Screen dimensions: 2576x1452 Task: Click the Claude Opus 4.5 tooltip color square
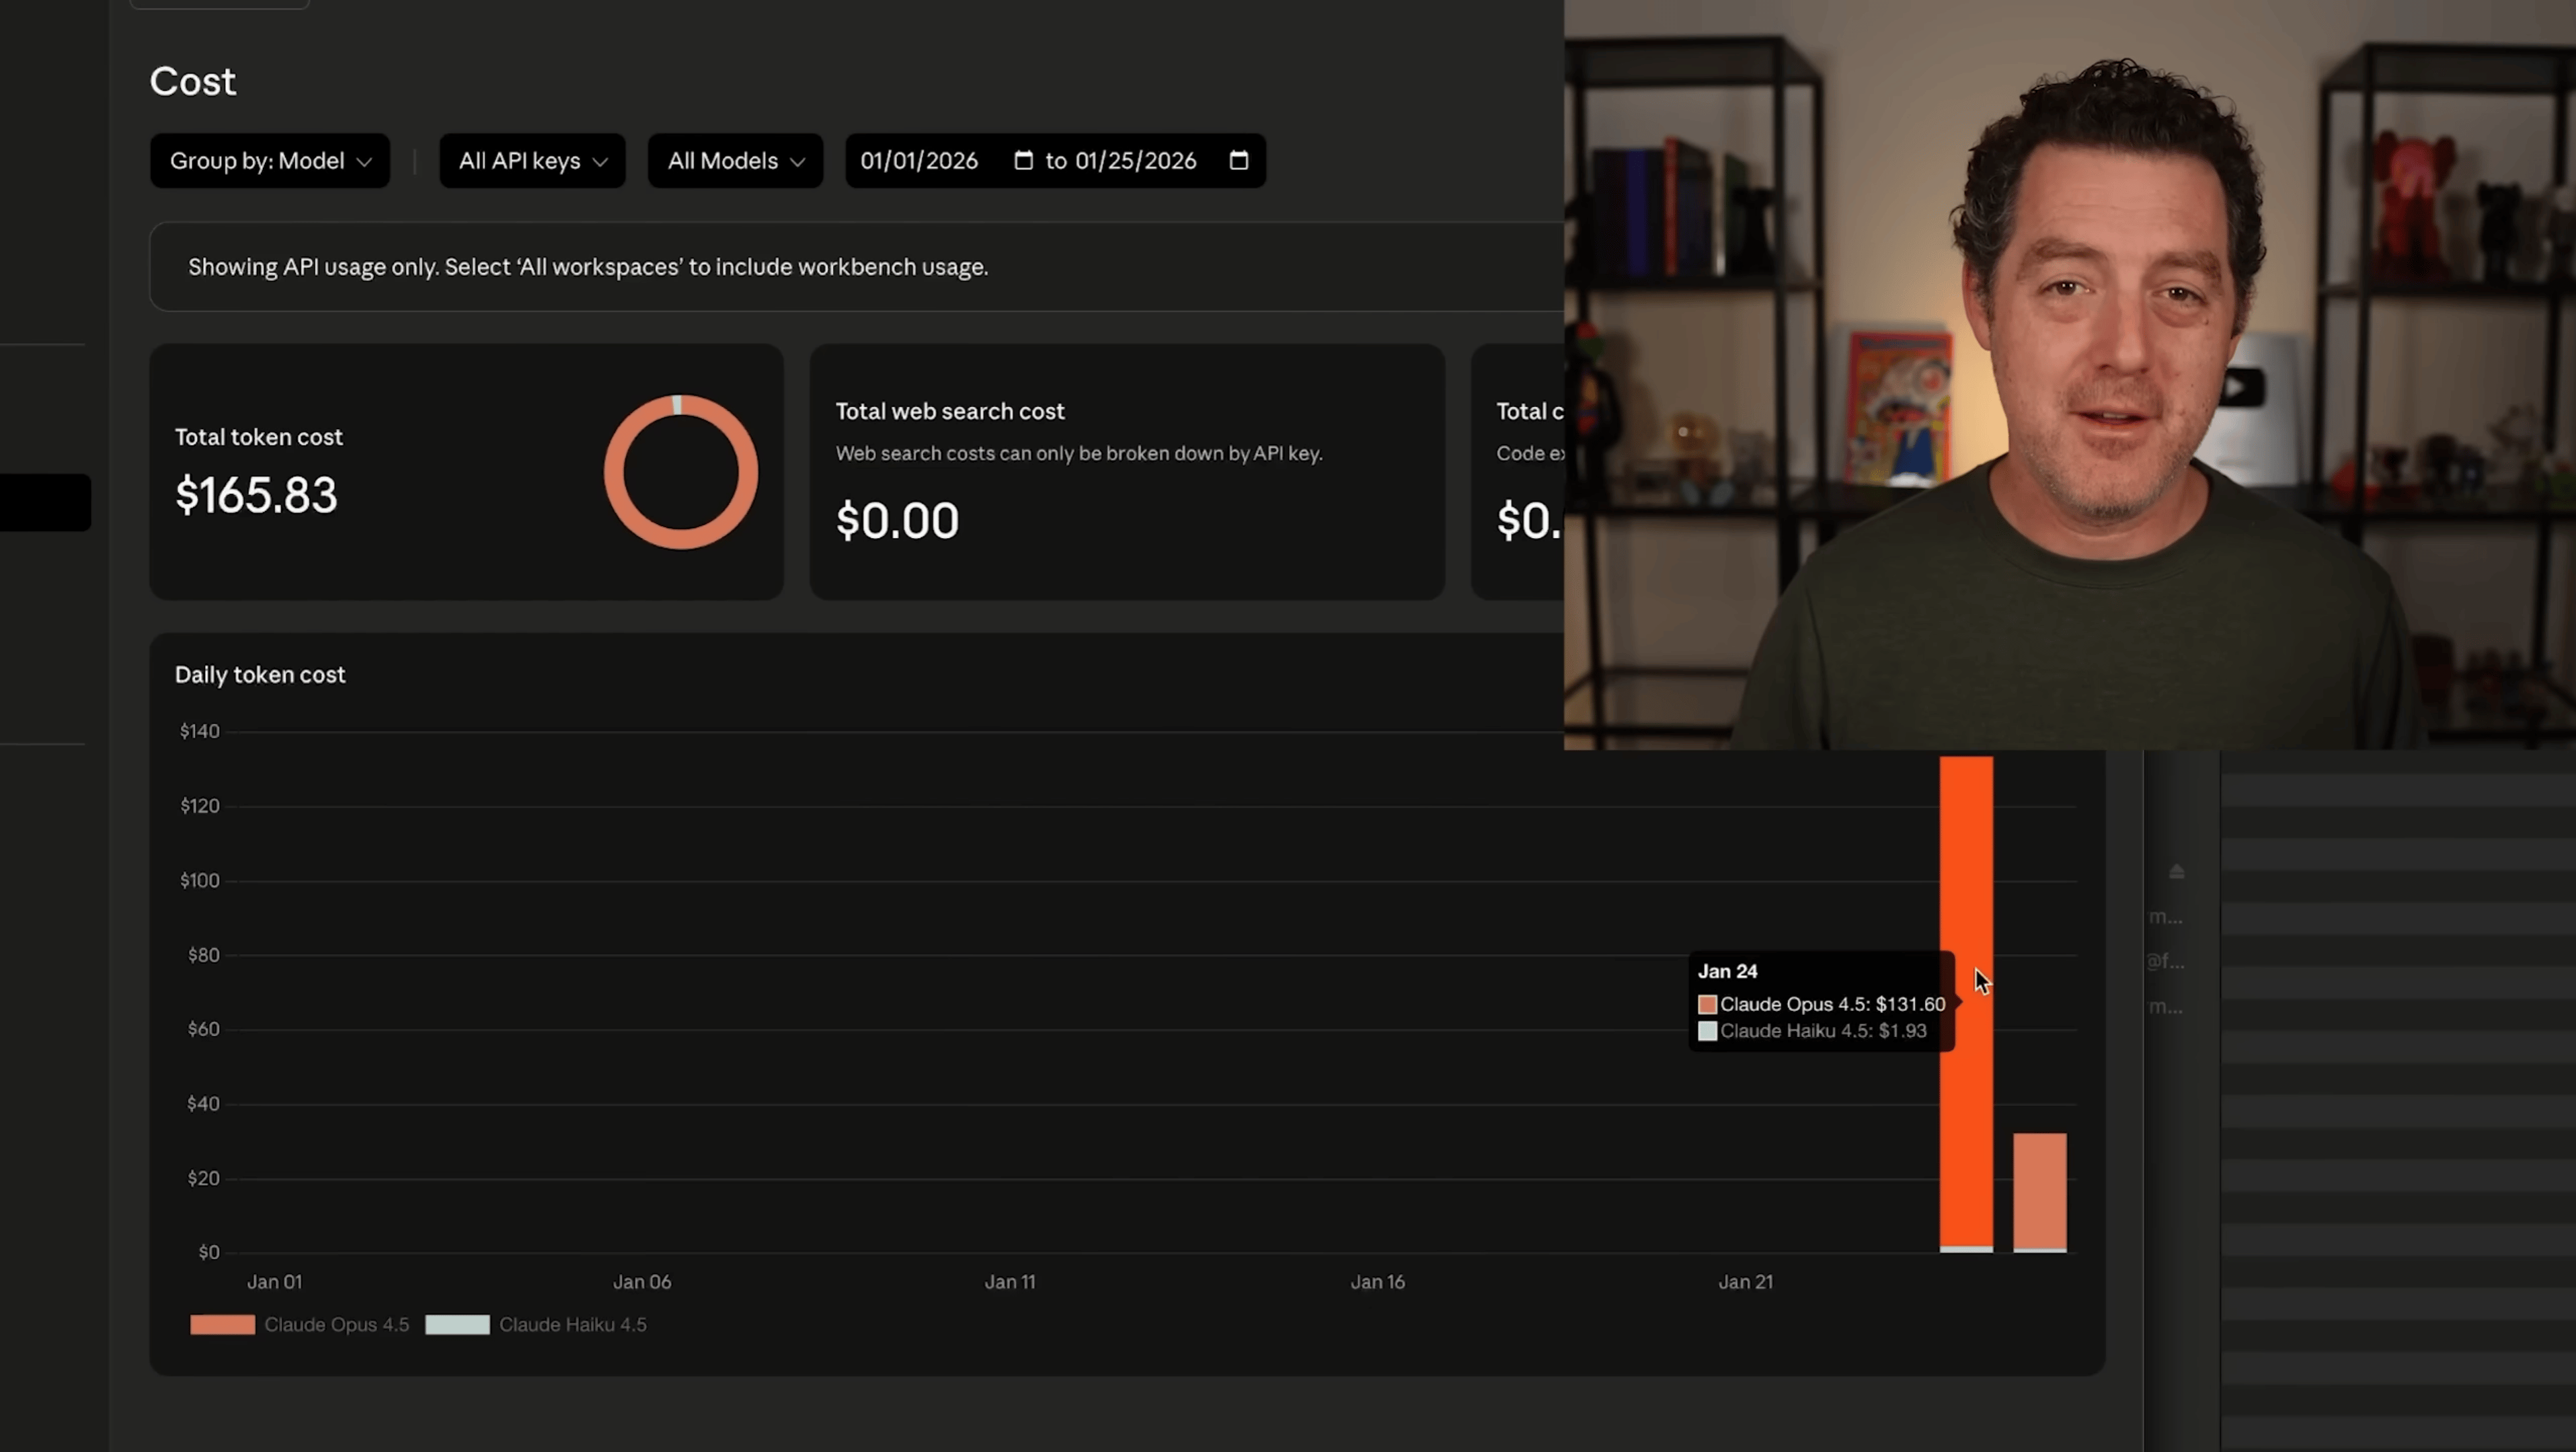click(1707, 1004)
